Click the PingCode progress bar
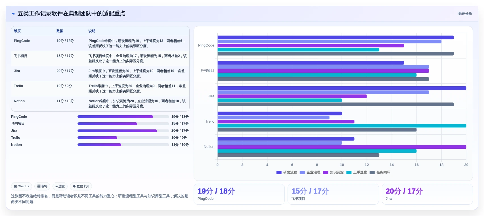Screen dimensions: 484x216 point(123,117)
